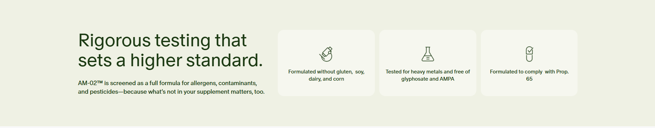Click the 'Rigorous testing that' heading line
Screen dimensions: 655x128
click(x=162, y=40)
